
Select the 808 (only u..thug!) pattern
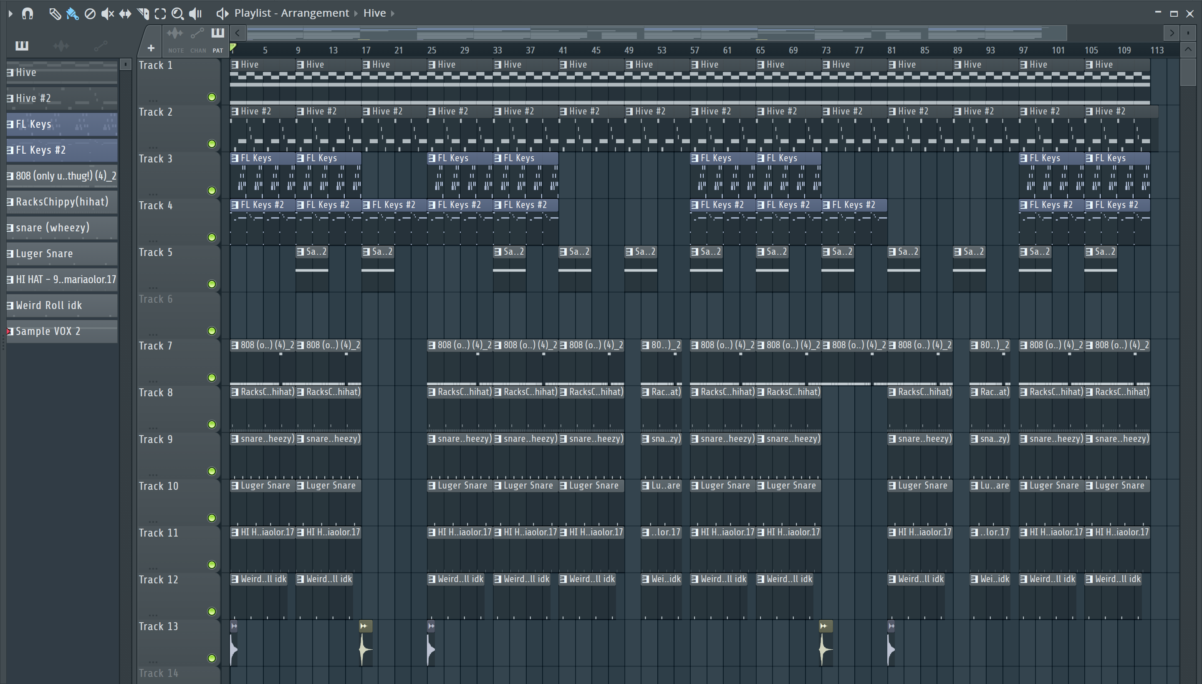pyautogui.click(x=62, y=176)
